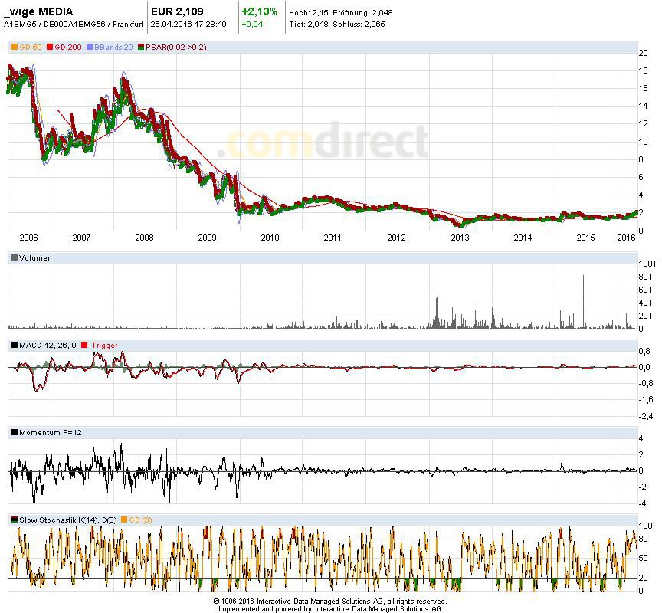Screen dimensions: 662x613
Task: Click the _wige MEDIA stock title
Action: click(x=38, y=11)
